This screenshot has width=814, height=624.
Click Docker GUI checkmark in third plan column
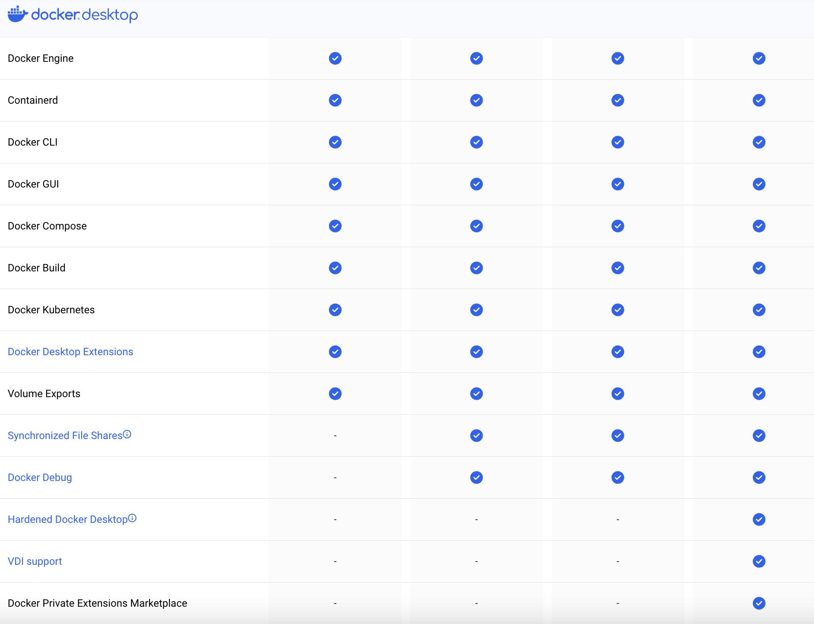point(618,184)
